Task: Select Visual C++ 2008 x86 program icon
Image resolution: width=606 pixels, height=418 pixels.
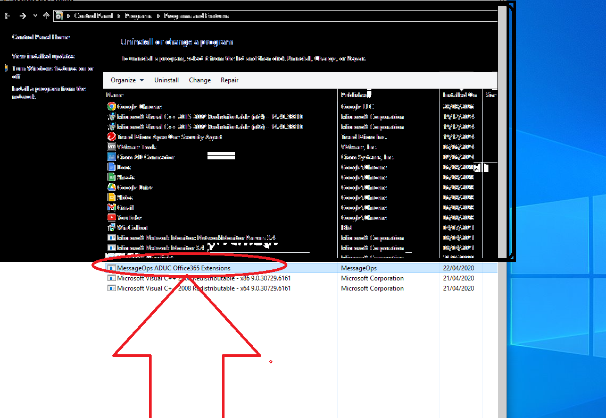Action: click(111, 278)
